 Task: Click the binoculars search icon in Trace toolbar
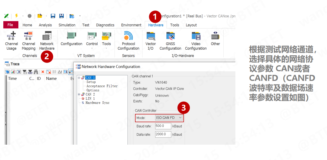[x=36, y=72]
